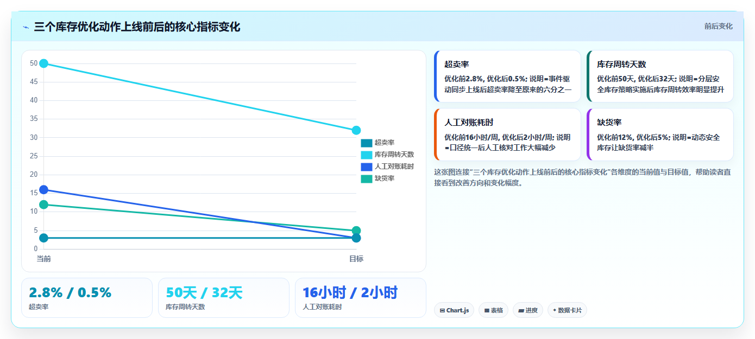Click the 库存周转天数 legend label

[x=394, y=155]
